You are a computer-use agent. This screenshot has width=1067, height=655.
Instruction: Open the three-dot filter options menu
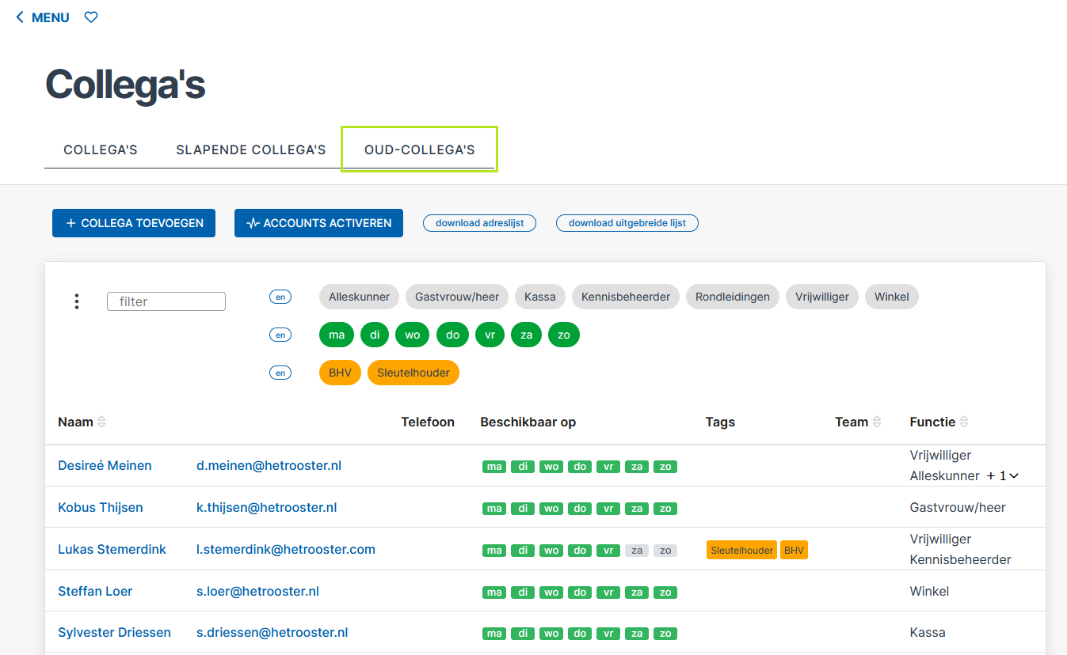click(x=77, y=301)
